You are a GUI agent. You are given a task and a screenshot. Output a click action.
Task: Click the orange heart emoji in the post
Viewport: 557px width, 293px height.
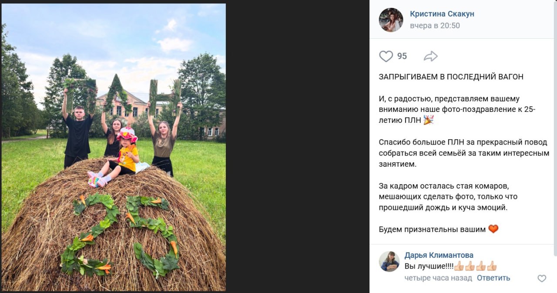point(493,229)
